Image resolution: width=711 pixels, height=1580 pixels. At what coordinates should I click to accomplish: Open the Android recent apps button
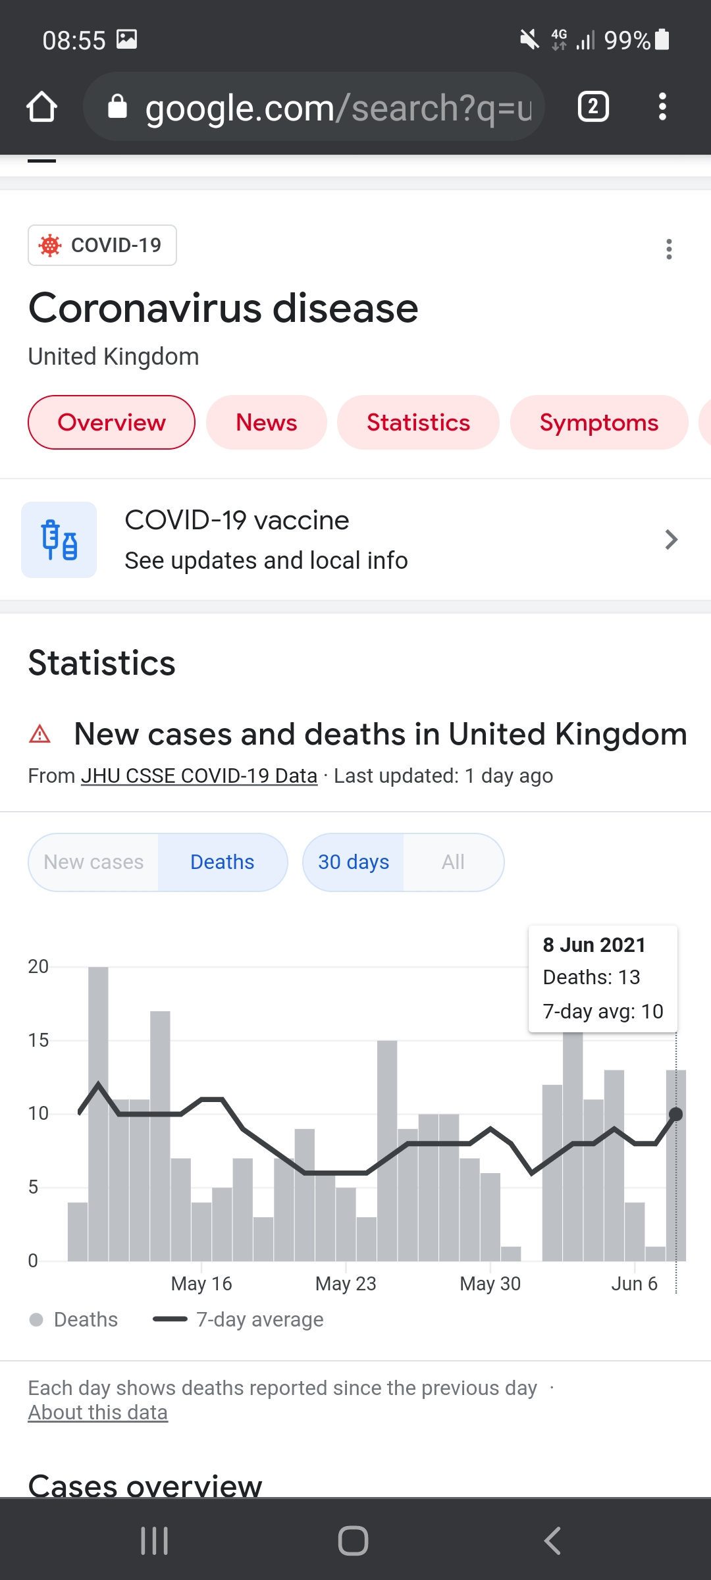[155, 1540]
